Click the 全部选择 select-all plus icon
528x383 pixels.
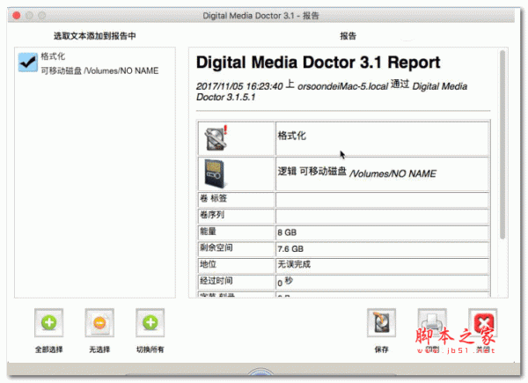(x=48, y=323)
